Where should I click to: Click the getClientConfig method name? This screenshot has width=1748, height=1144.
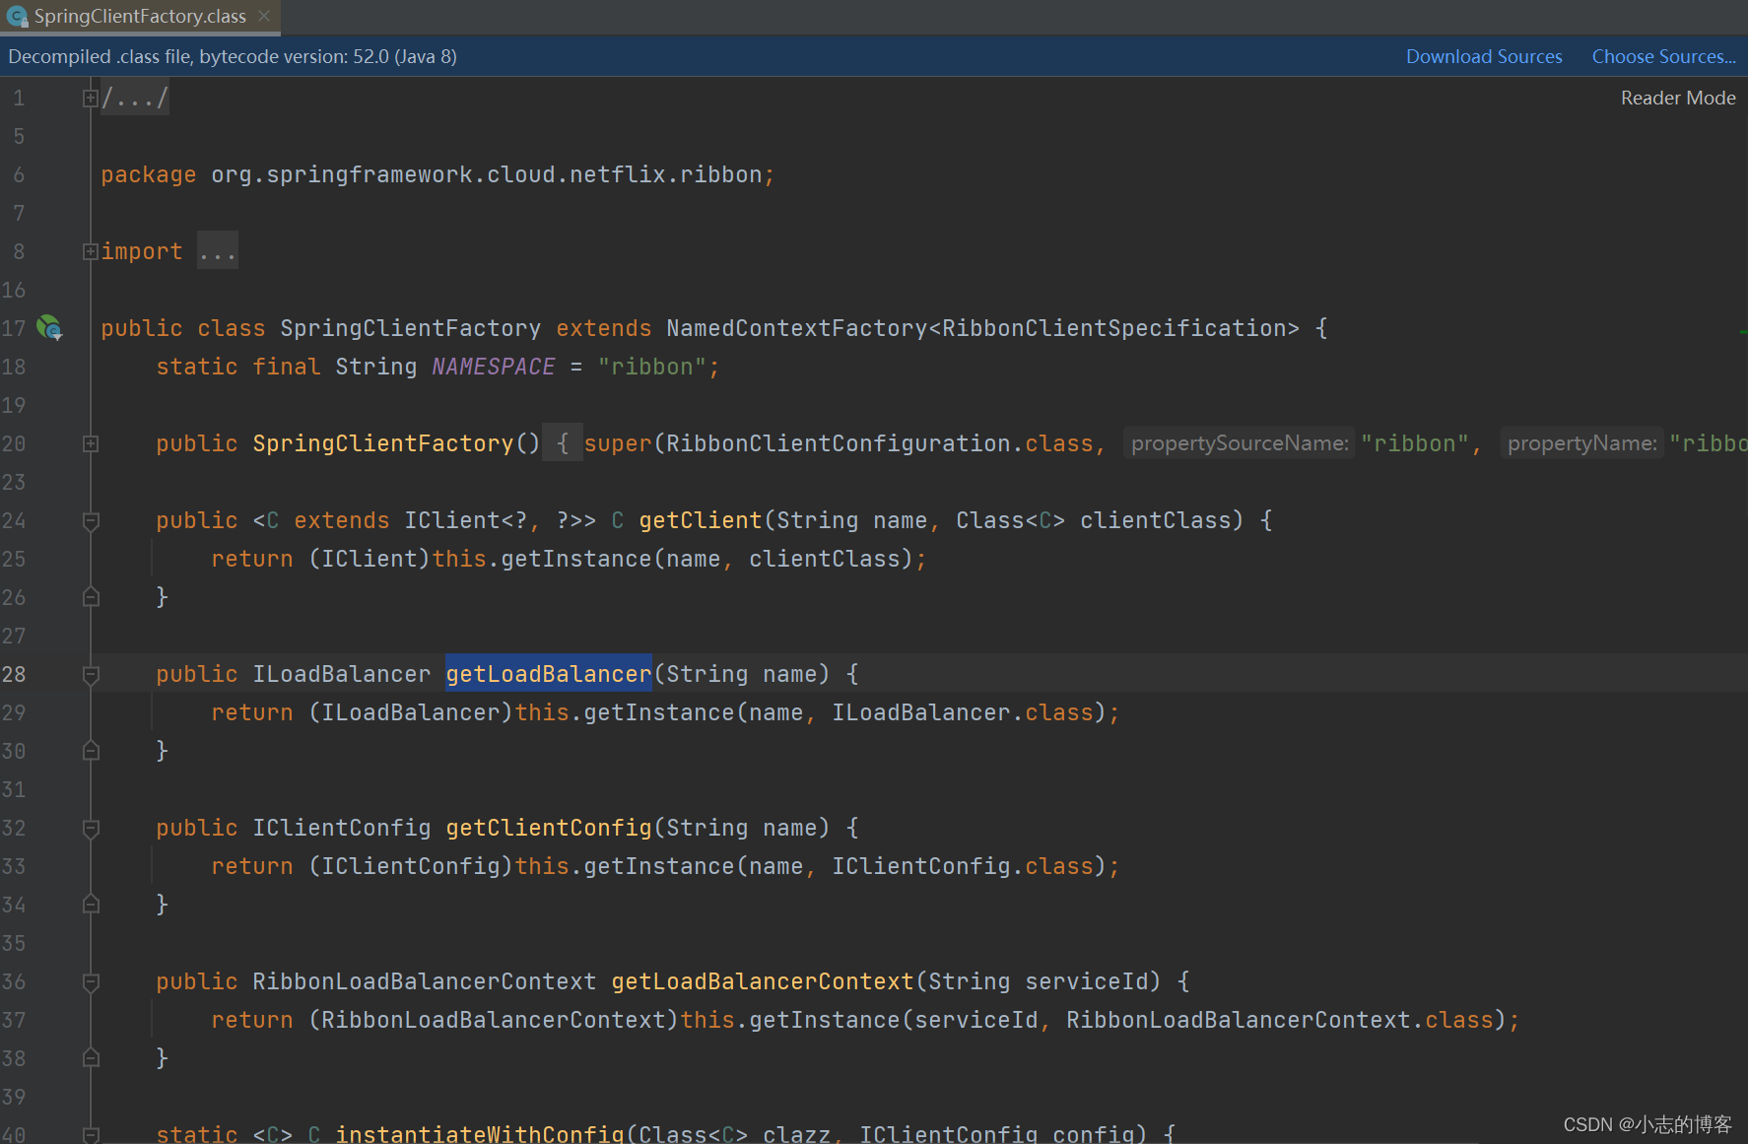coord(549,828)
